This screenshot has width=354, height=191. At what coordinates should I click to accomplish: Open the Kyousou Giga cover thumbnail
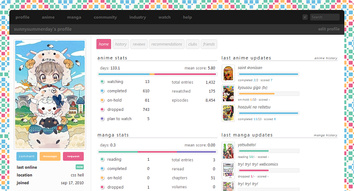pos(228,93)
